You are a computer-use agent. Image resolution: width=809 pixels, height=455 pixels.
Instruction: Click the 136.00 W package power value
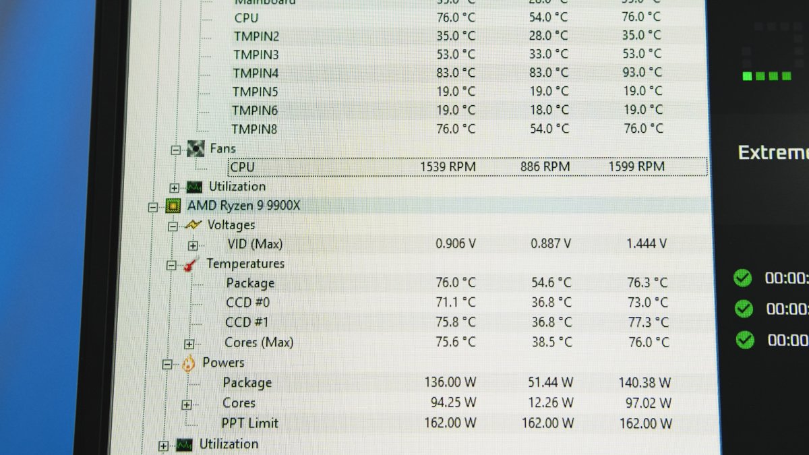pyautogui.click(x=450, y=382)
